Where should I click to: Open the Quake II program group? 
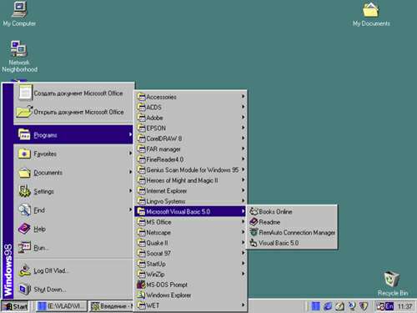click(190, 243)
